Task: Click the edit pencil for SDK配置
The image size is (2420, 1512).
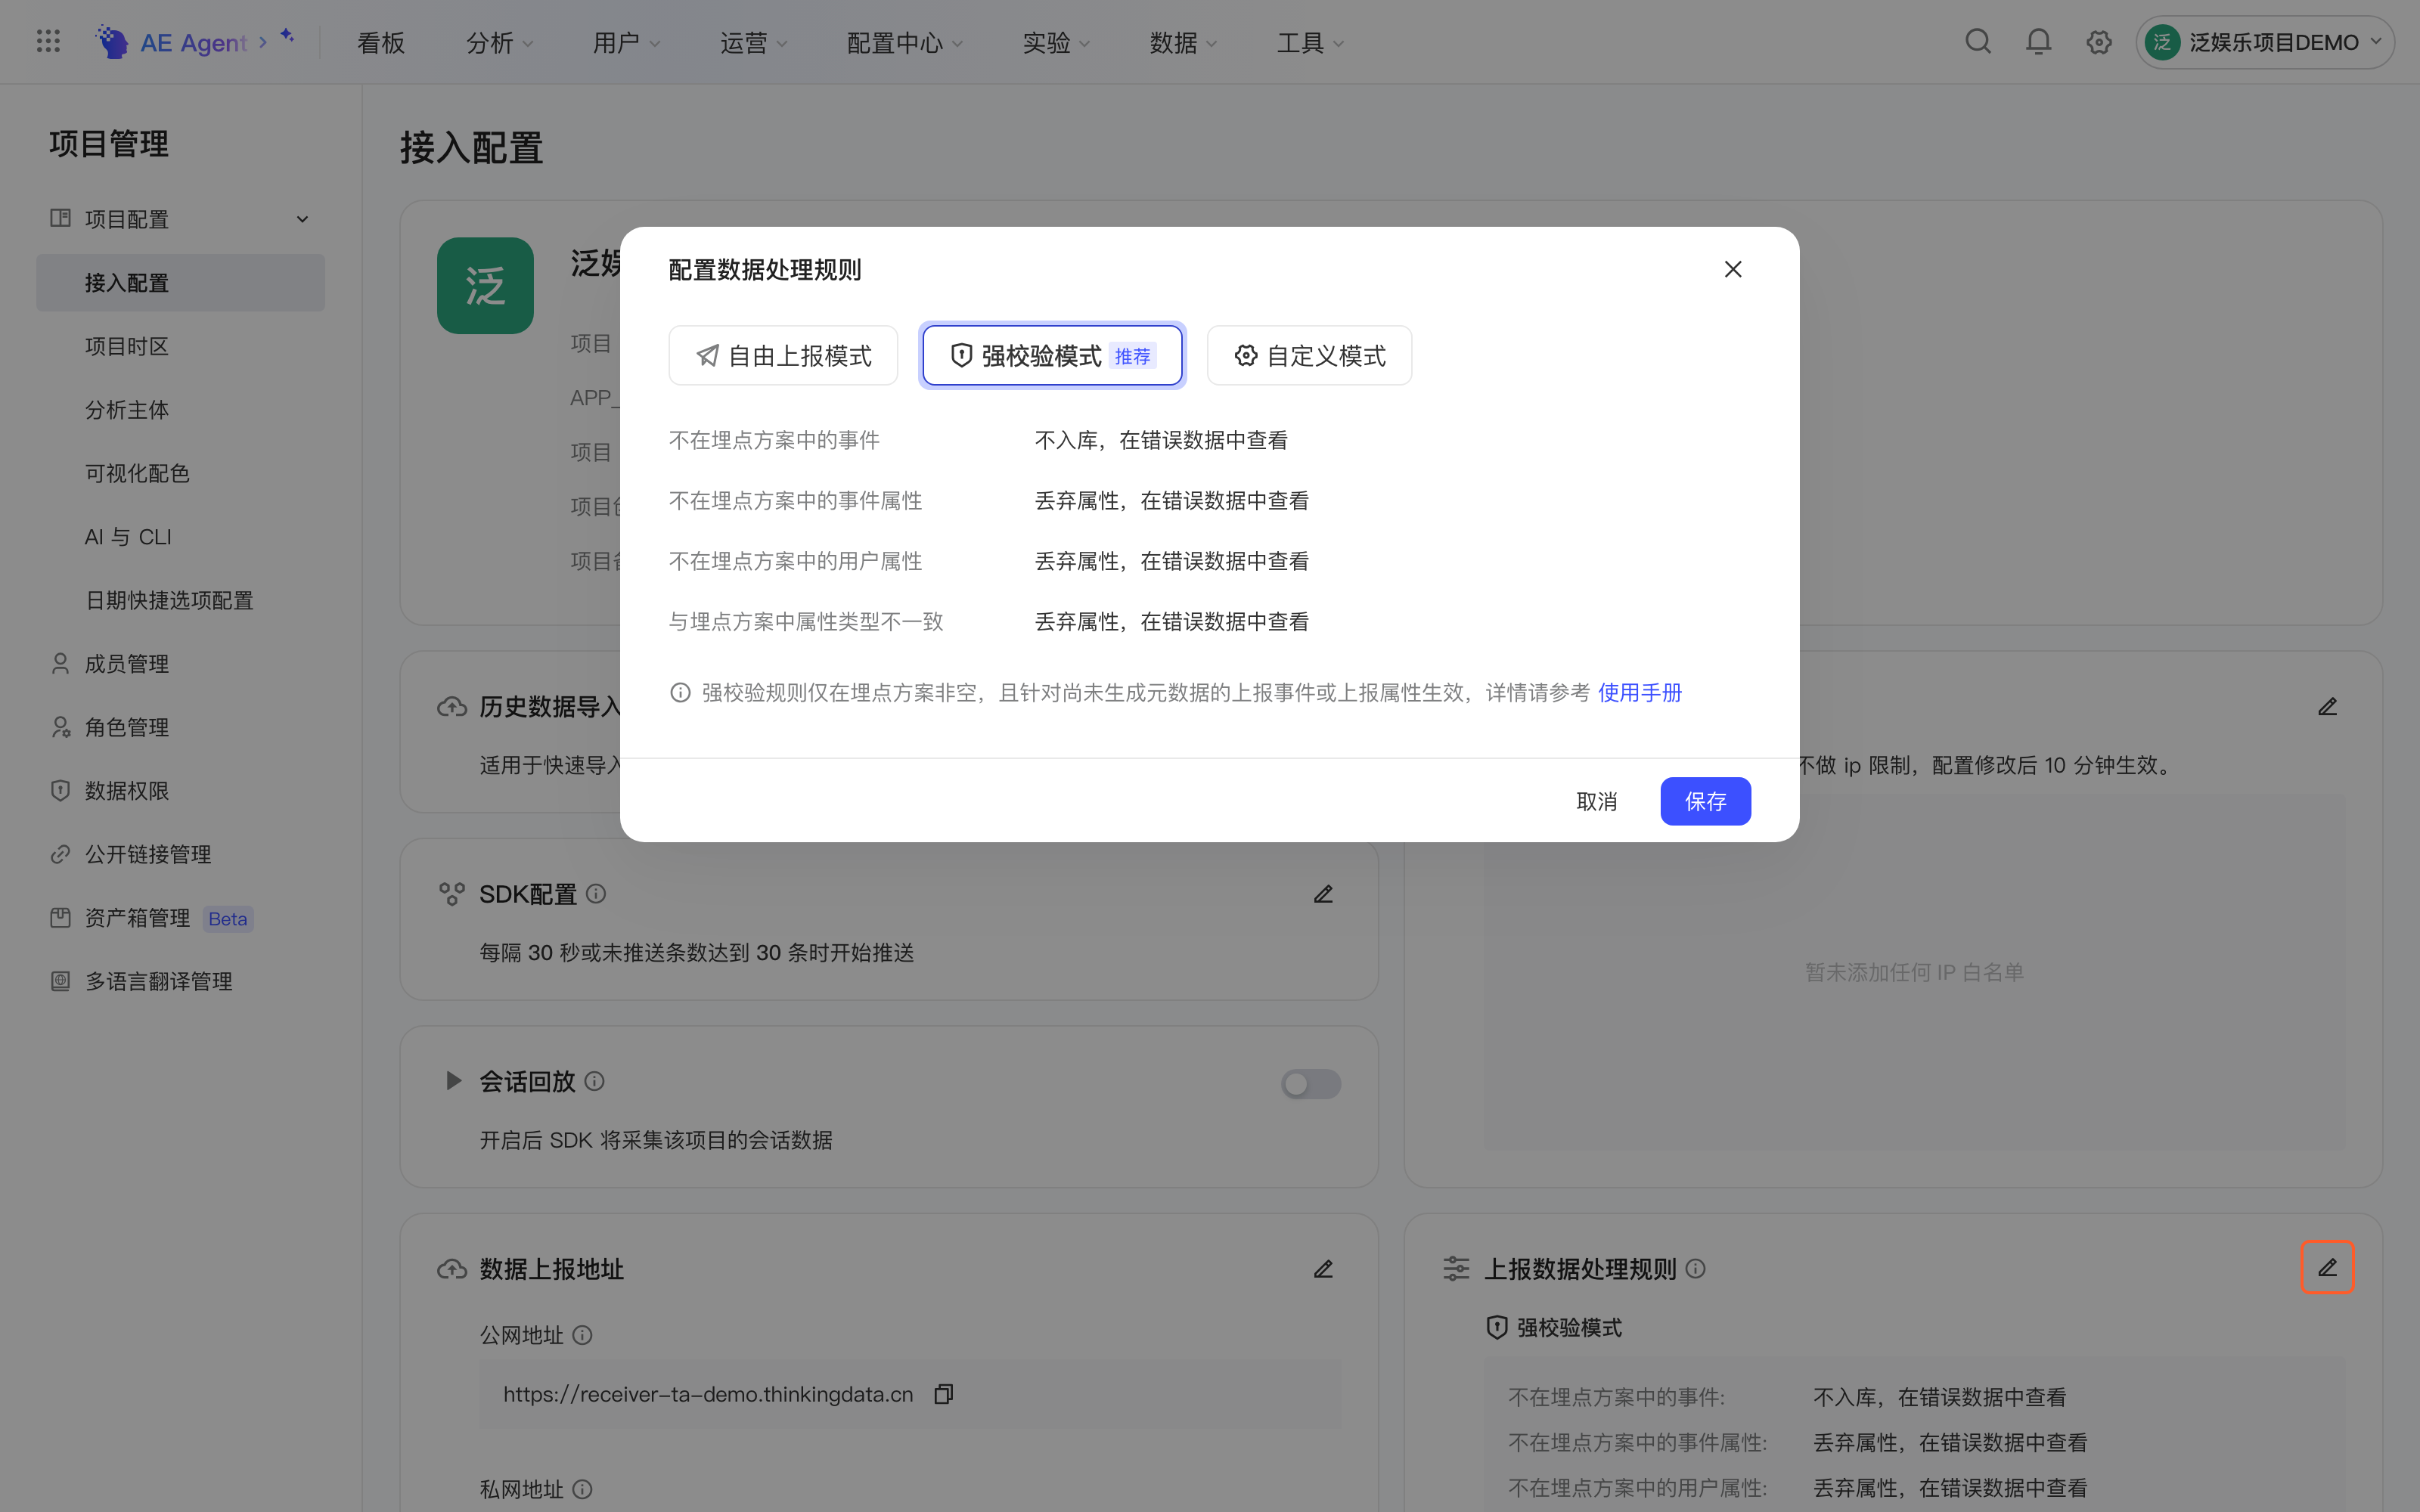Action: [x=1323, y=894]
